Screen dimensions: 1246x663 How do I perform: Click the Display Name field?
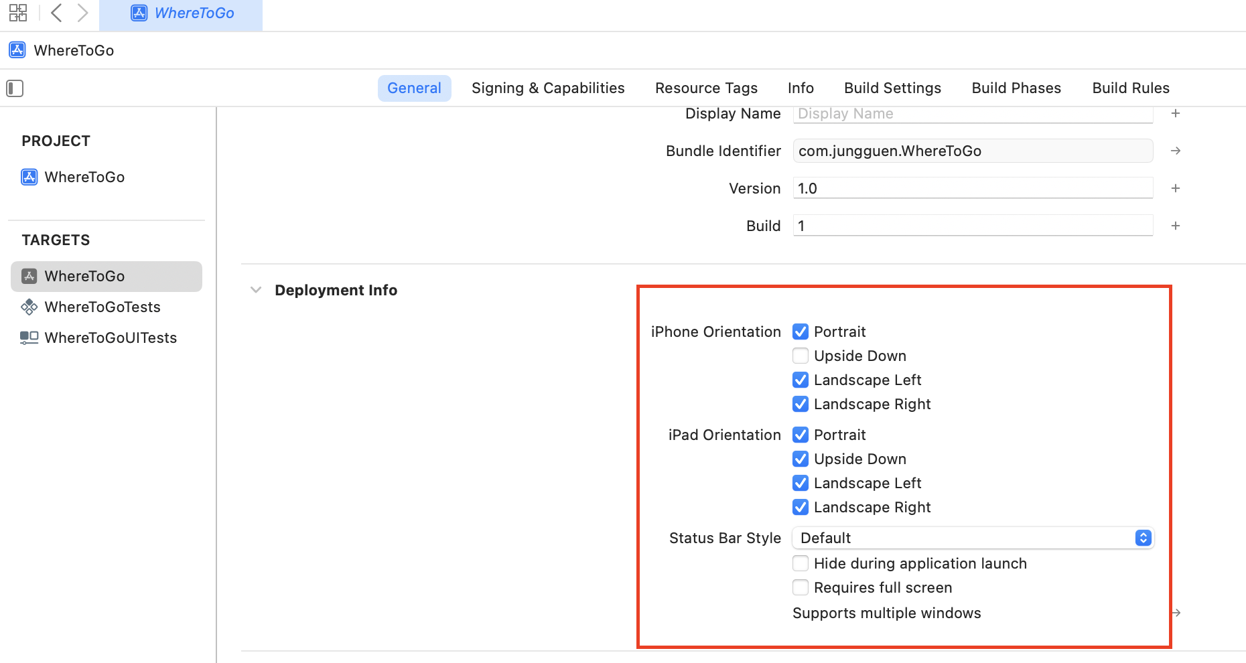click(973, 114)
